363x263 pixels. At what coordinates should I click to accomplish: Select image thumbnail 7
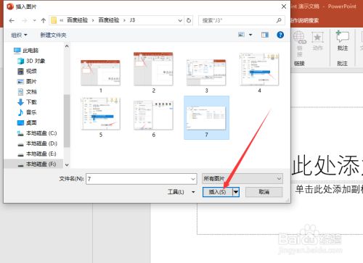coord(206,118)
